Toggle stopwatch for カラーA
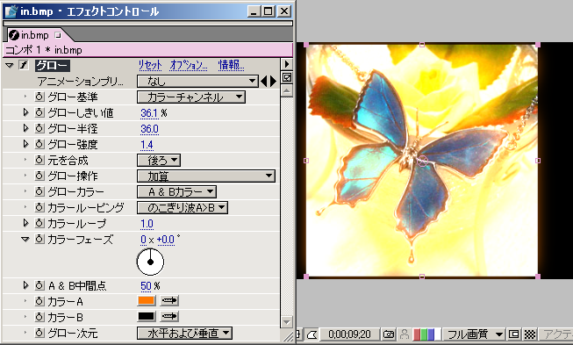 (x=39, y=301)
